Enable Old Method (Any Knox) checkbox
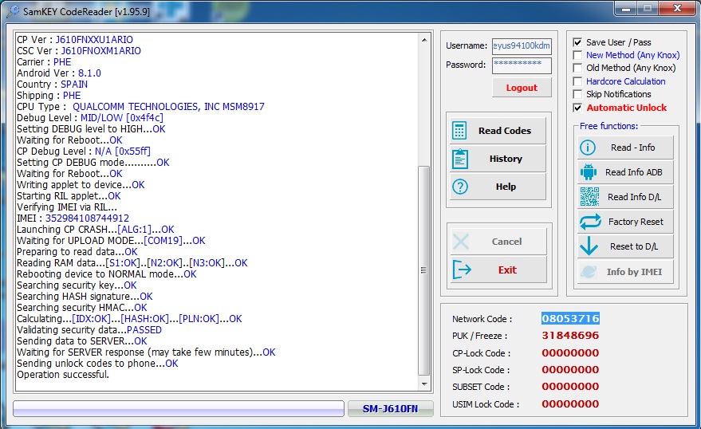 point(577,68)
